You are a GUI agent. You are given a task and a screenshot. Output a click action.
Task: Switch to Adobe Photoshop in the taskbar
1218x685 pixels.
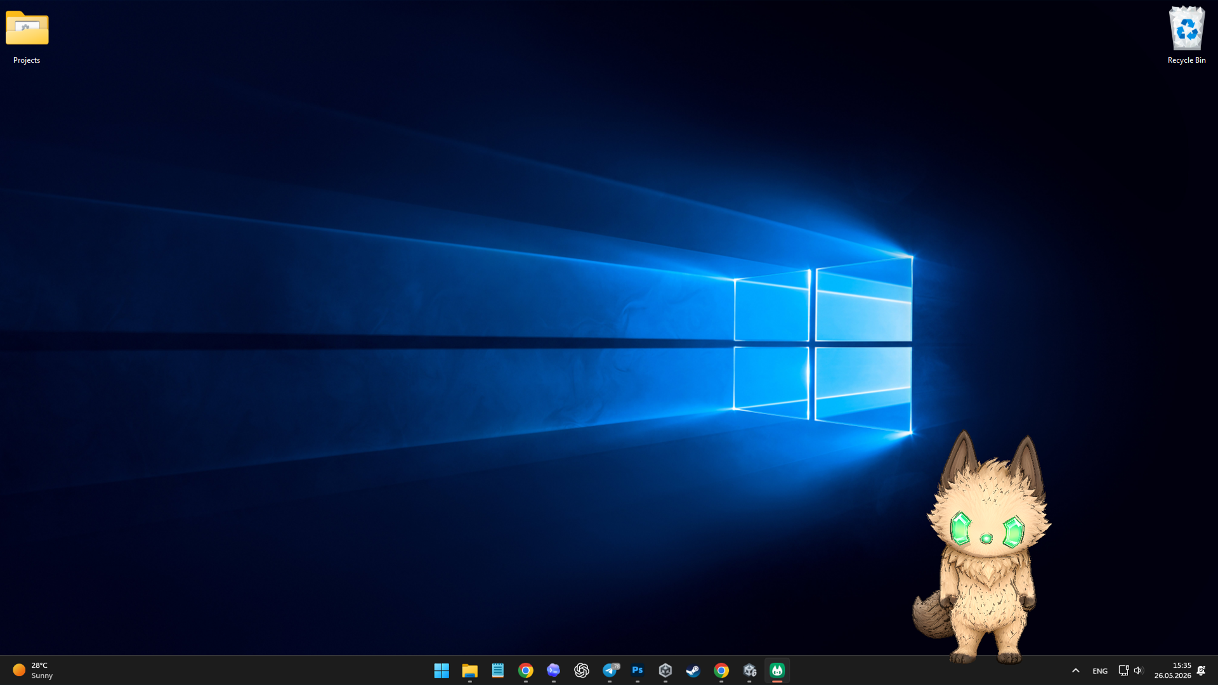click(638, 670)
